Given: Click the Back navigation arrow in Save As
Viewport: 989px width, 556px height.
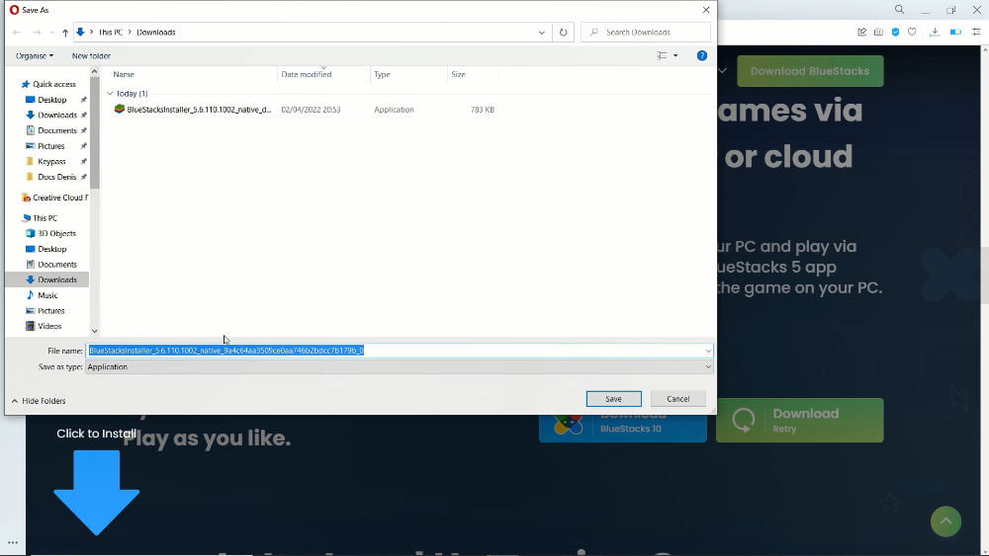Looking at the screenshot, I should [17, 33].
